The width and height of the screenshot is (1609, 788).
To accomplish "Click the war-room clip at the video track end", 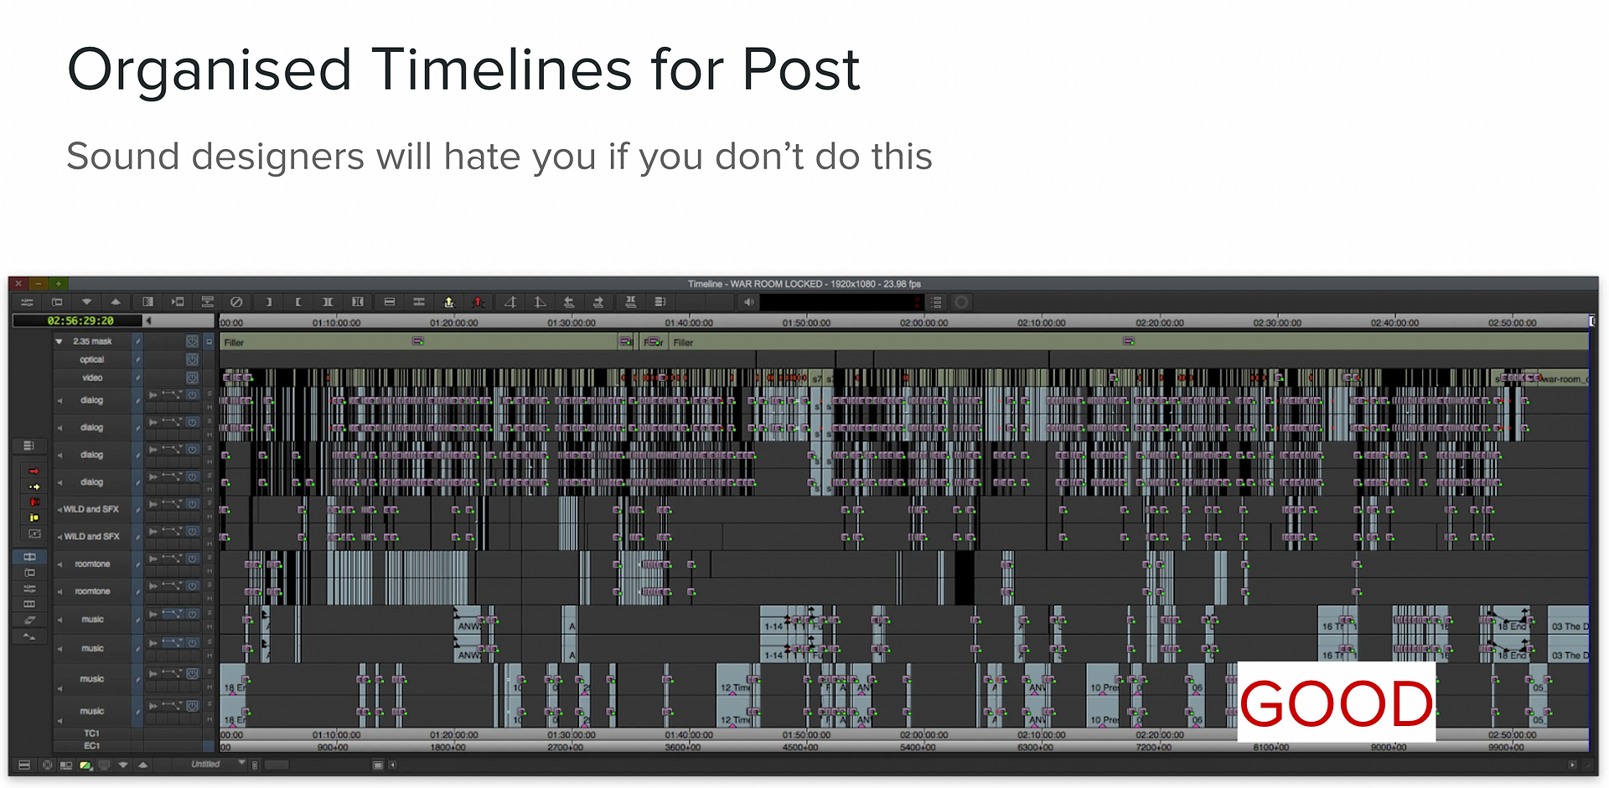I will (1564, 379).
